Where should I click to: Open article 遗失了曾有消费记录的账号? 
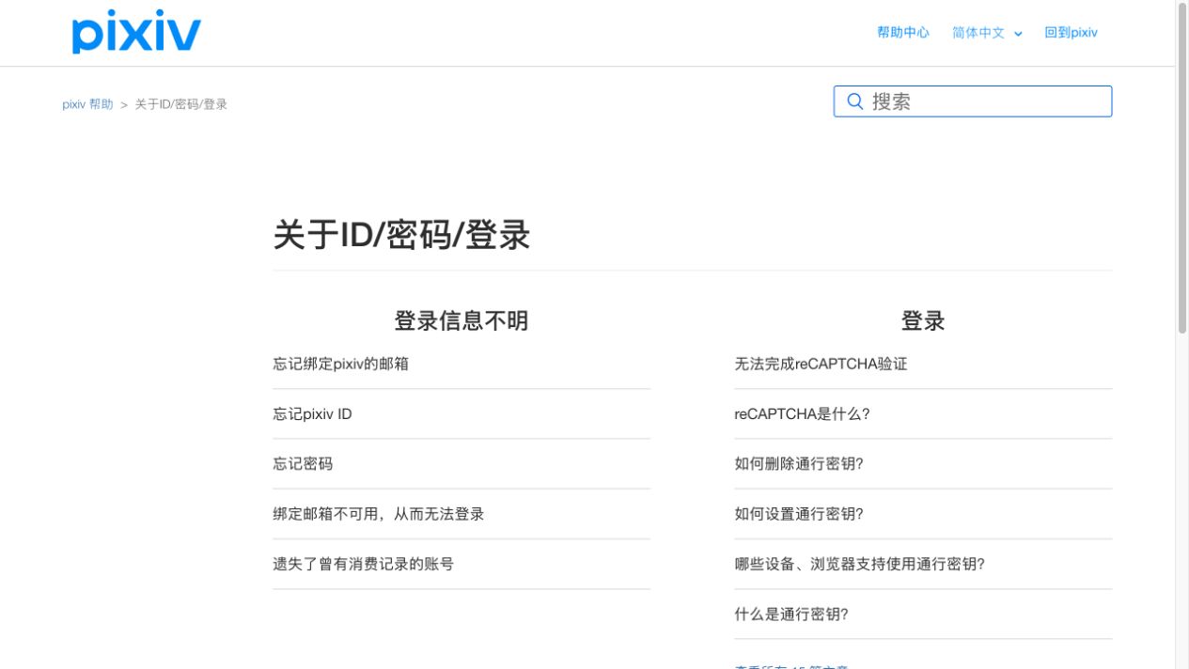coord(363,564)
